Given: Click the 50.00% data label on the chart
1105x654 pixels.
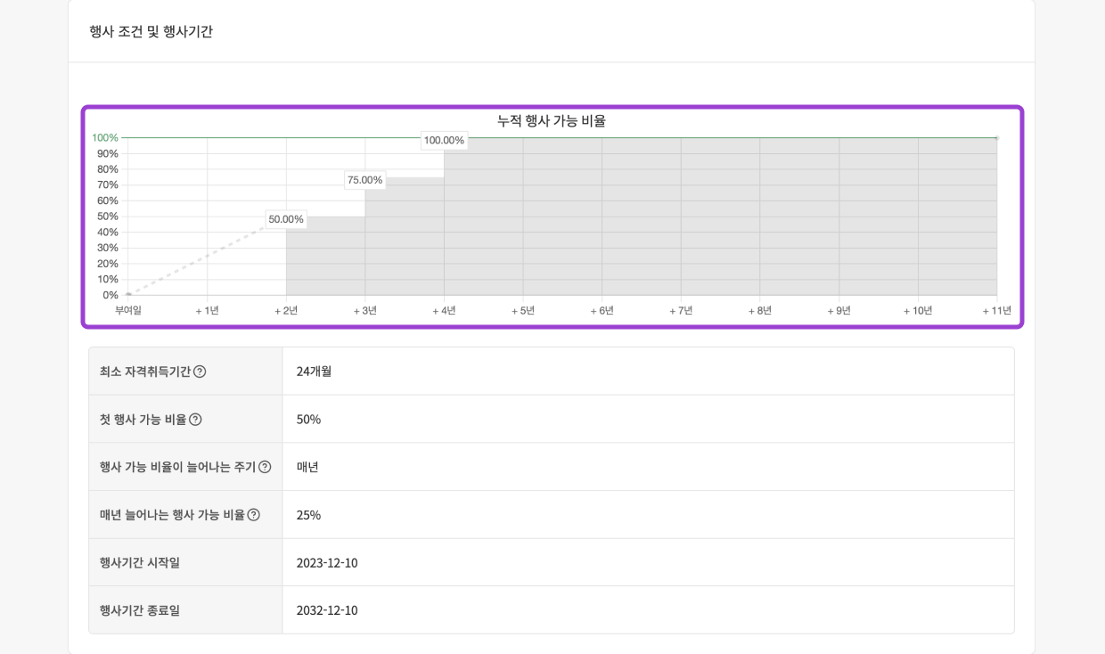Looking at the screenshot, I should (x=285, y=218).
